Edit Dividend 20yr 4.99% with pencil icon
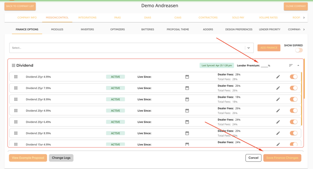The width and height of the screenshot is (313, 169). coord(278,110)
